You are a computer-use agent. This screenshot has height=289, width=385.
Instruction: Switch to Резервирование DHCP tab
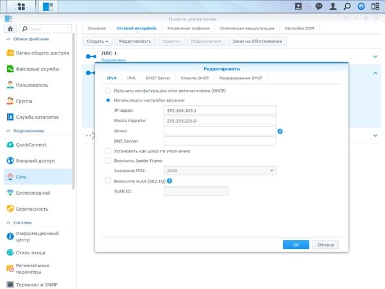[241, 78]
